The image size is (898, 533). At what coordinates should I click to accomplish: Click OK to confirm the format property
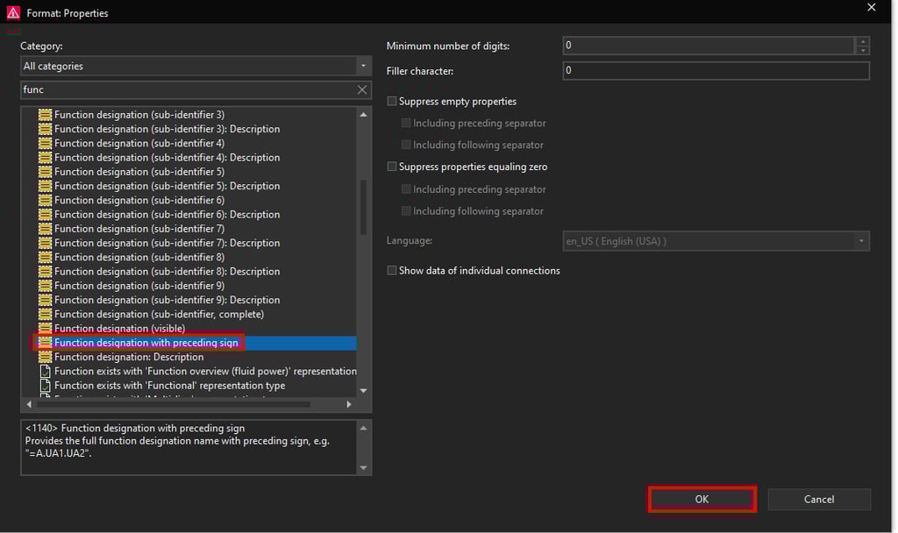[702, 499]
